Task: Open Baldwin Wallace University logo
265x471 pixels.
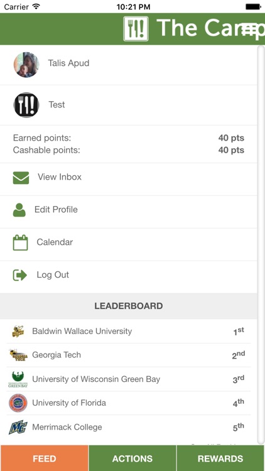Action: click(18, 332)
